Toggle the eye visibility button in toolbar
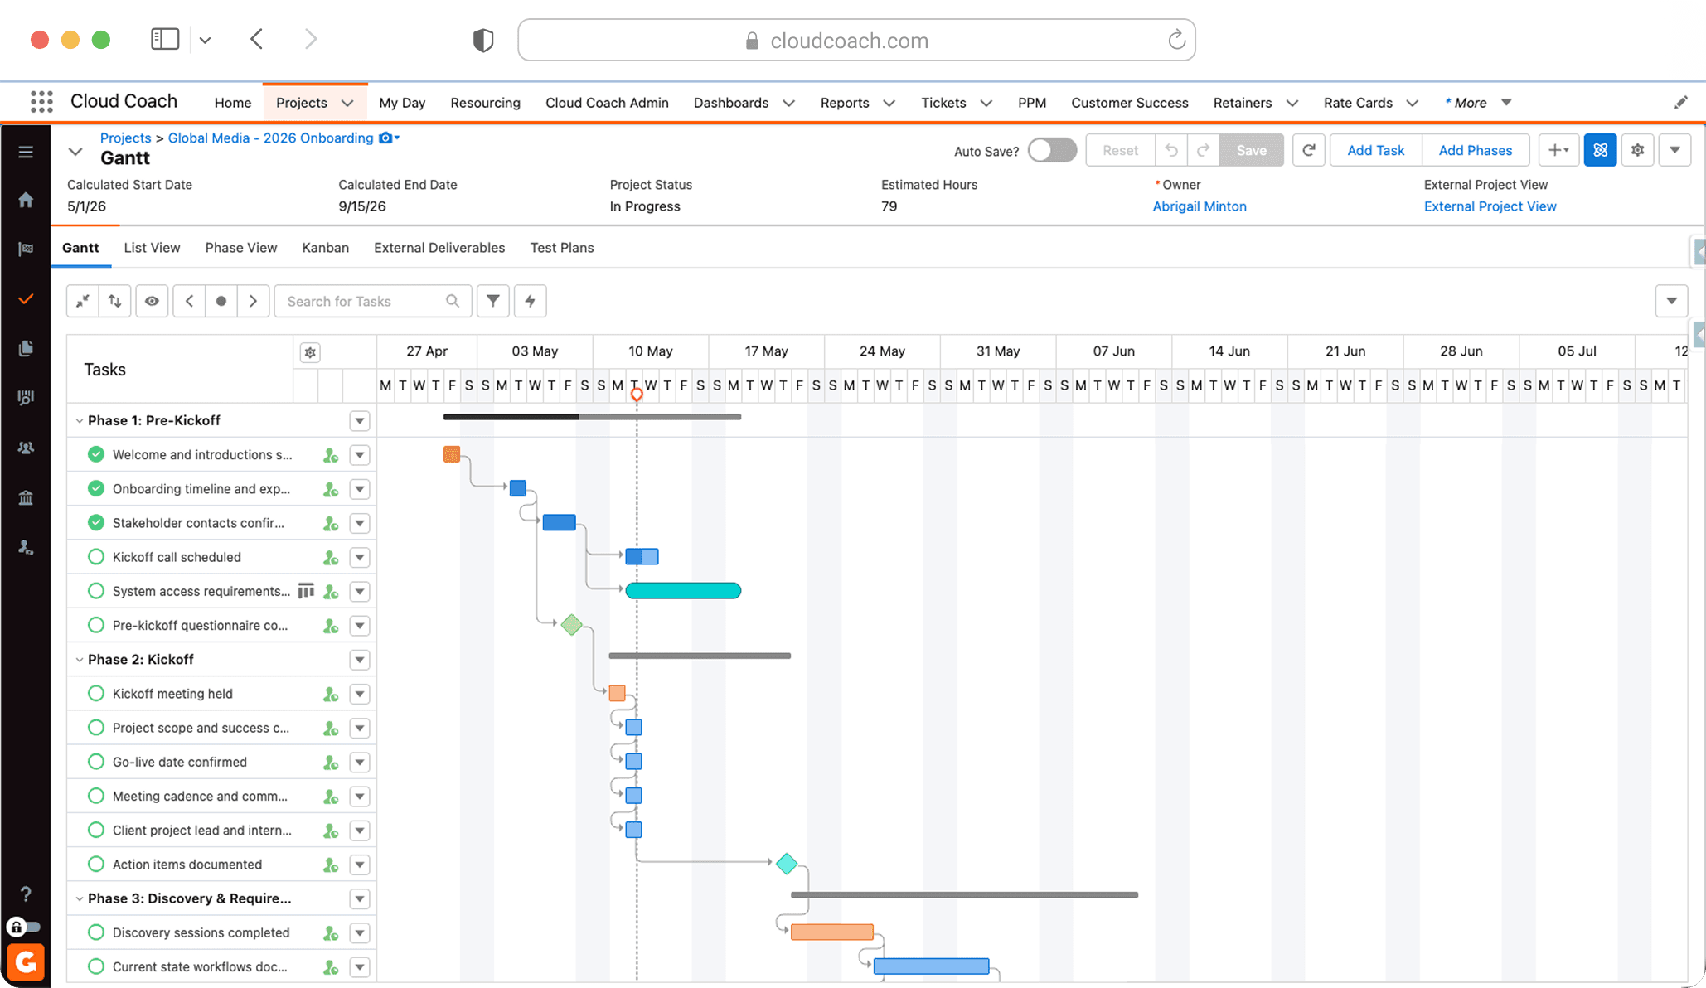This screenshot has height=988, width=1706. (x=152, y=301)
